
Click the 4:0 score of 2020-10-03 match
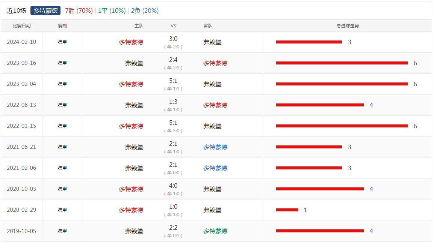coord(173,186)
